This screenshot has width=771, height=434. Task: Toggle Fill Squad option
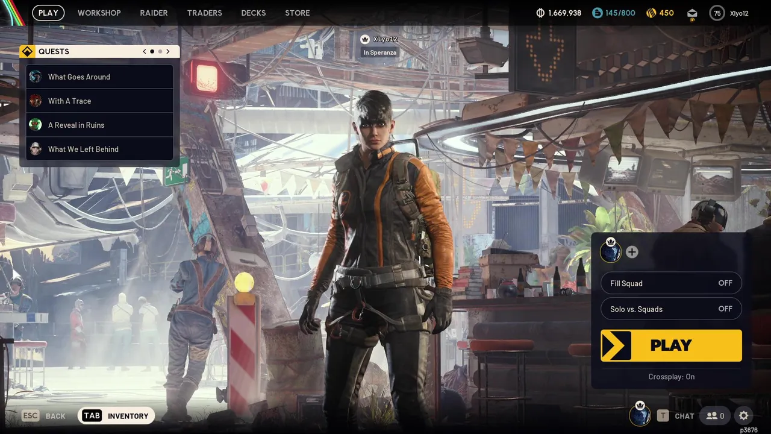[671, 283]
